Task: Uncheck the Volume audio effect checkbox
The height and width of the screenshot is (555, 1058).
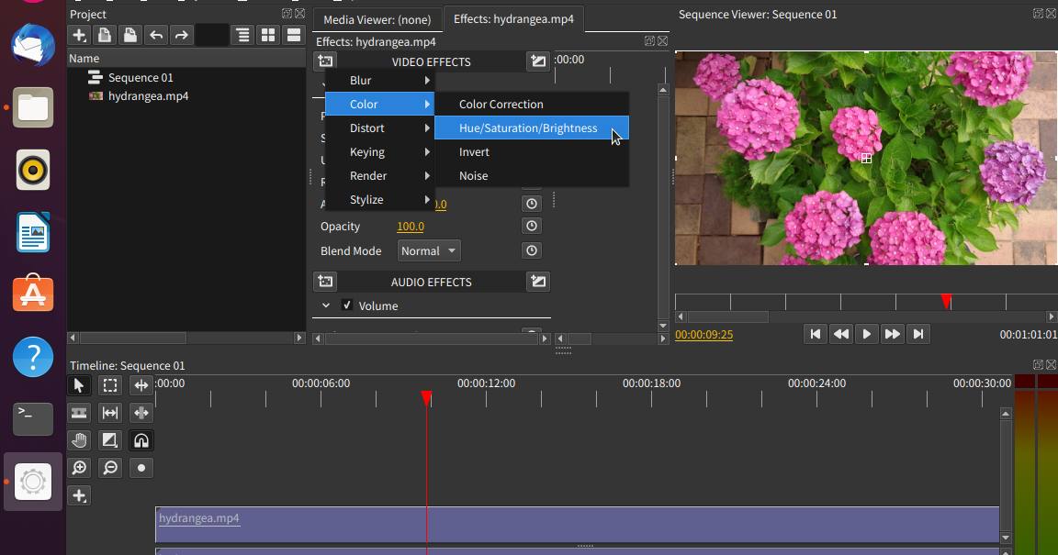Action: (x=346, y=305)
